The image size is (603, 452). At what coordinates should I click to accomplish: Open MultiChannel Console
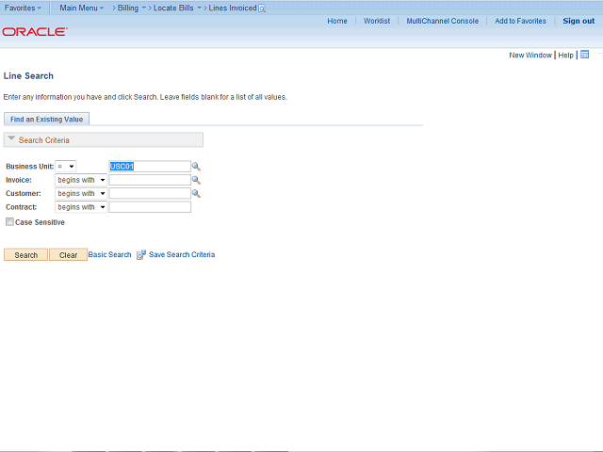pyautogui.click(x=443, y=21)
